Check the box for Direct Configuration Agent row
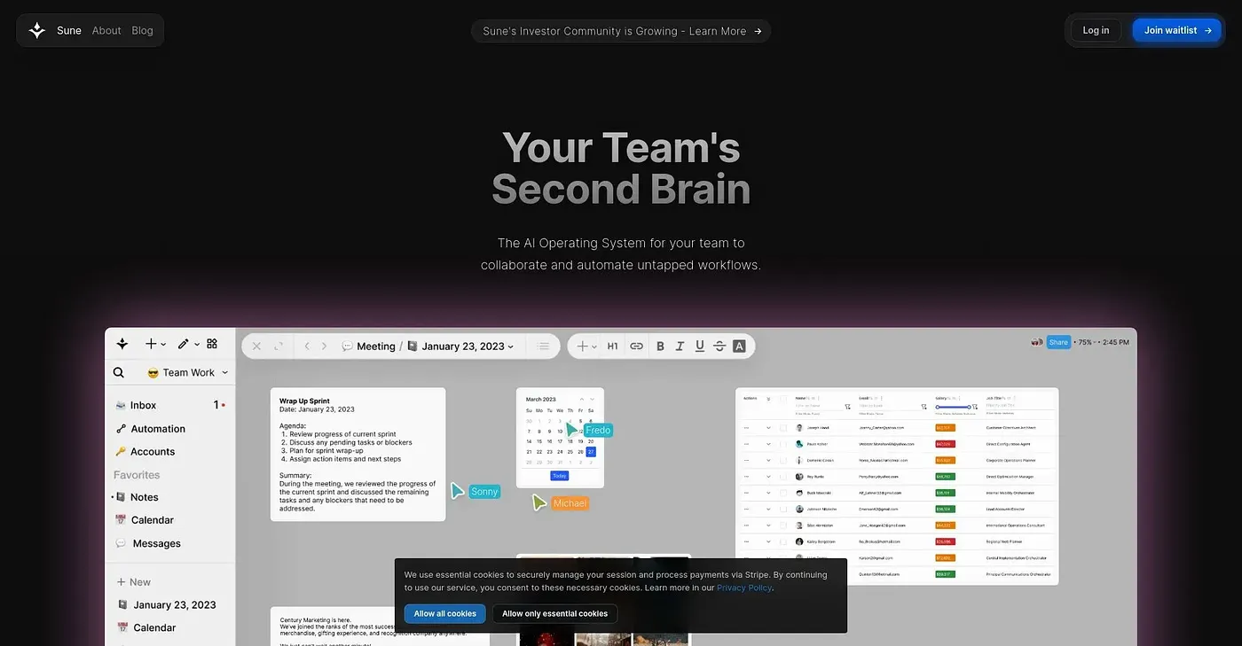The height and width of the screenshot is (646, 1242). 783,444
